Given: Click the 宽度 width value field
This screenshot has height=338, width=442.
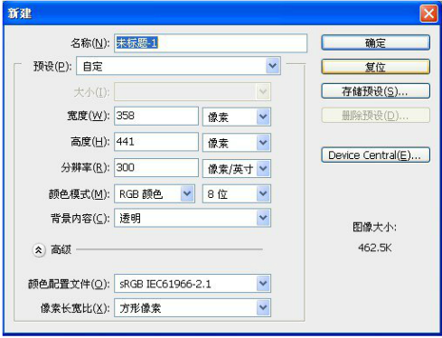Looking at the screenshot, I should [156, 116].
